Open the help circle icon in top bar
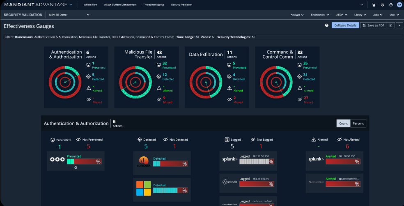Image resolution: width=404 pixels, height=206 pixels. (391, 5)
